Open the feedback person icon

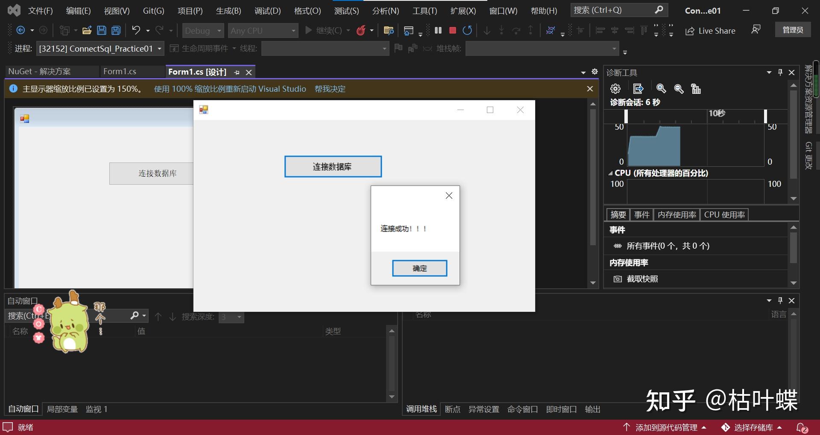point(756,30)
